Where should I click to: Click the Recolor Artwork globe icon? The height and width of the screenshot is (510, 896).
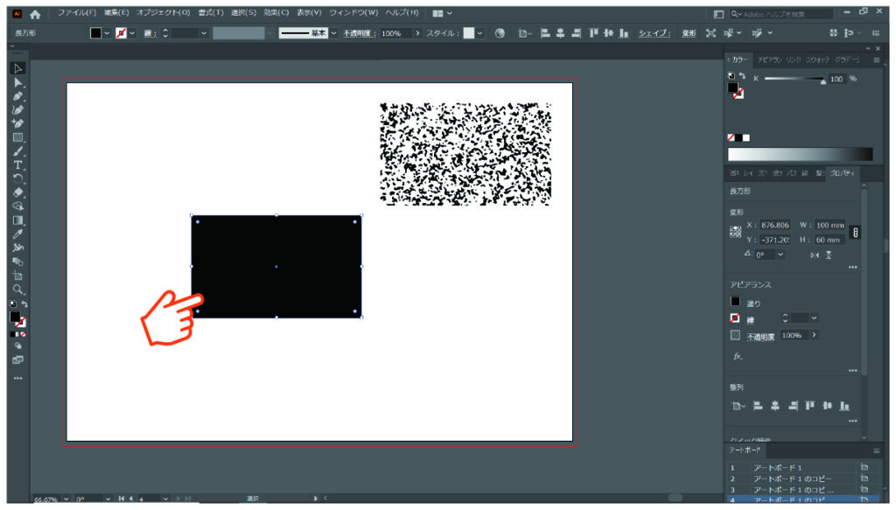coord(500,33)
